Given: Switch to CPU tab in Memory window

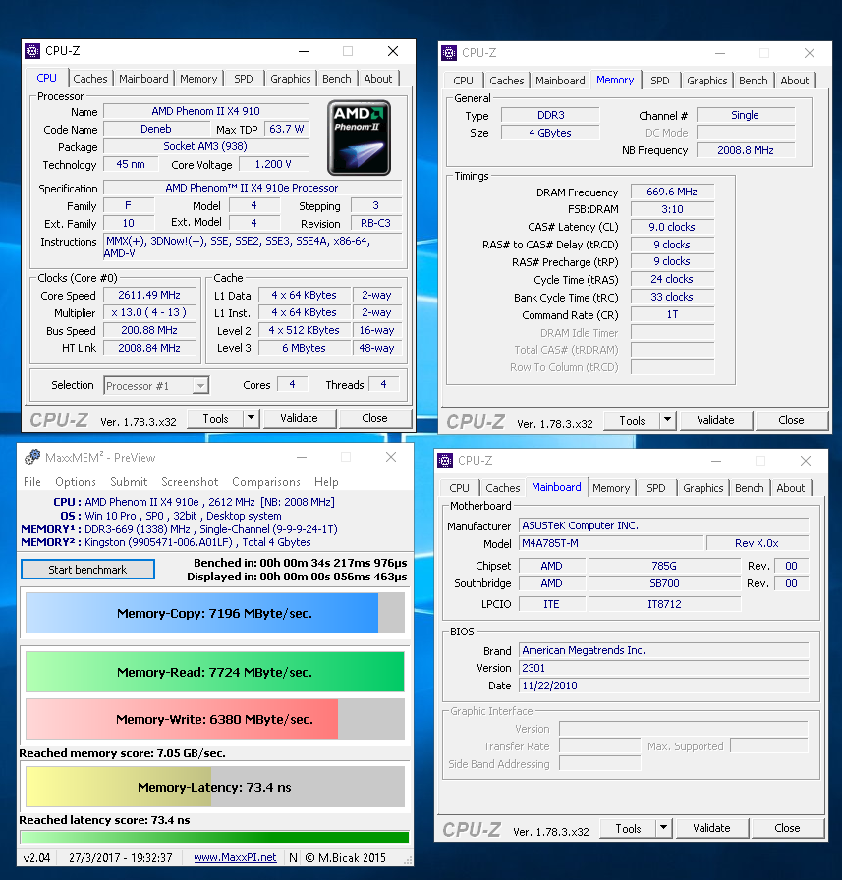Looking at the screenshot, I should click(463, 81).
